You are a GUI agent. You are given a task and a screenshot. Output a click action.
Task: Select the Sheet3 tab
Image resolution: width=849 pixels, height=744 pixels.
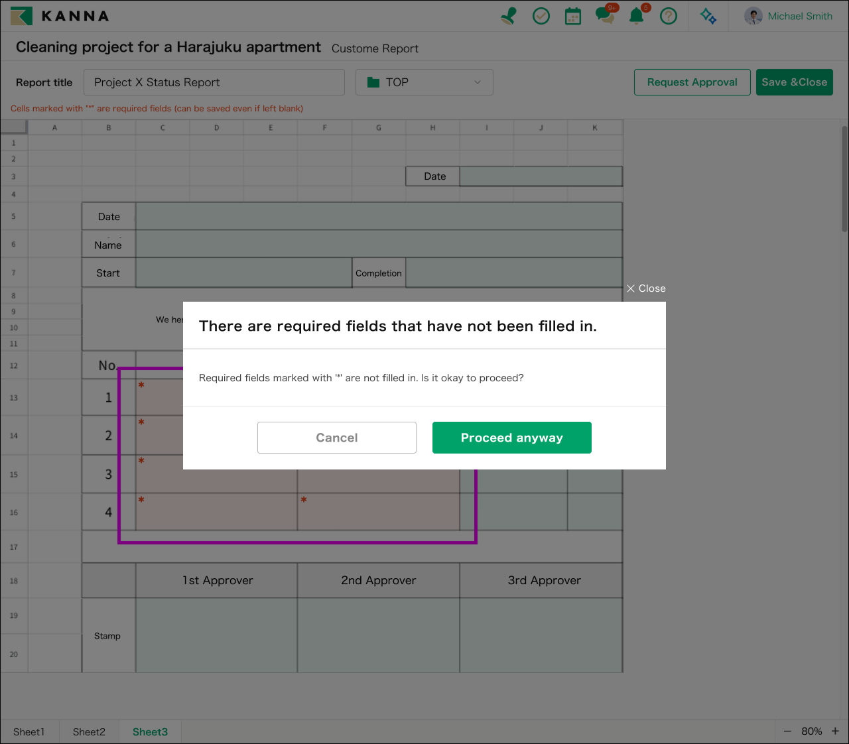point(150,732)
